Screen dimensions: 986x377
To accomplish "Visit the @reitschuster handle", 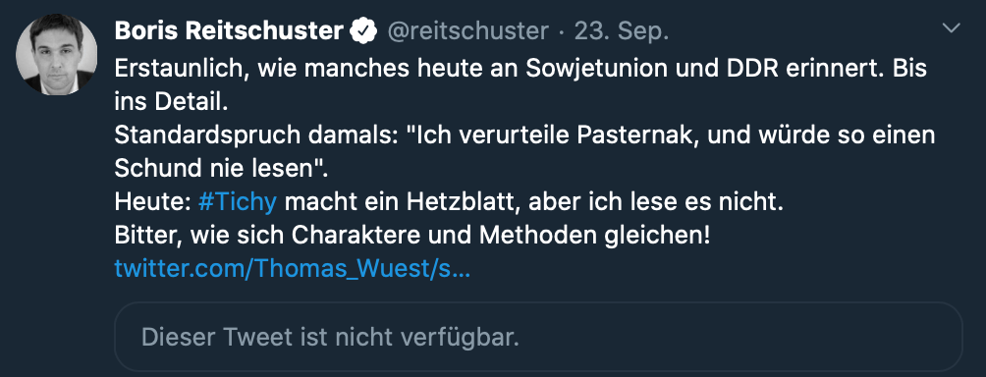I will (x=467, y=30).
